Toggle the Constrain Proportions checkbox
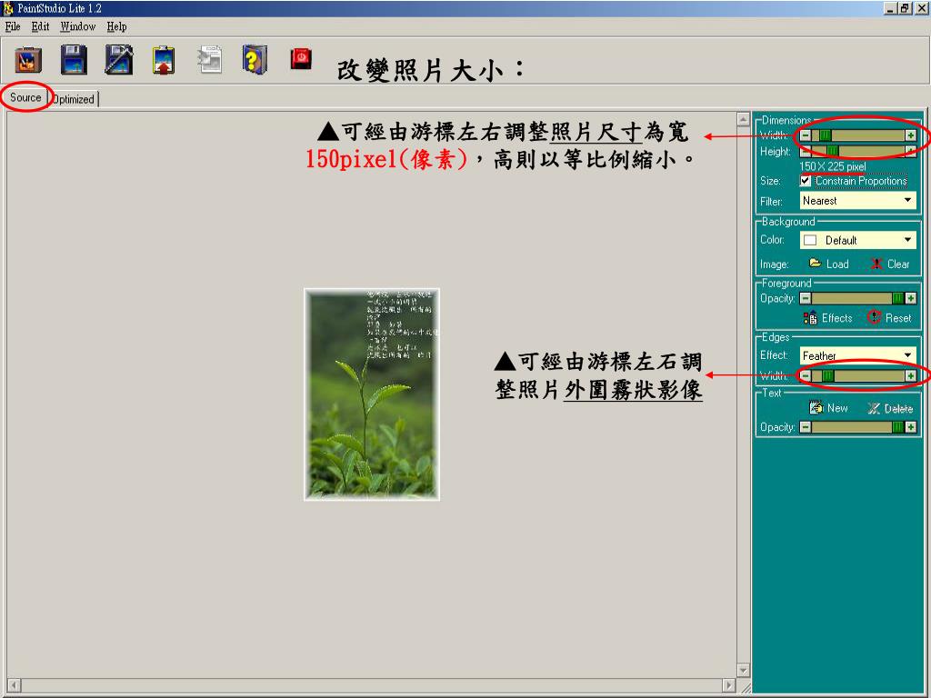 click(806, 181)
